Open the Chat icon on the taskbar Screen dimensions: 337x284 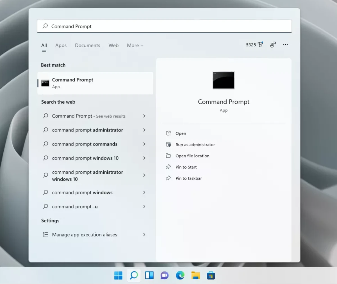click(x=165, y=275)
